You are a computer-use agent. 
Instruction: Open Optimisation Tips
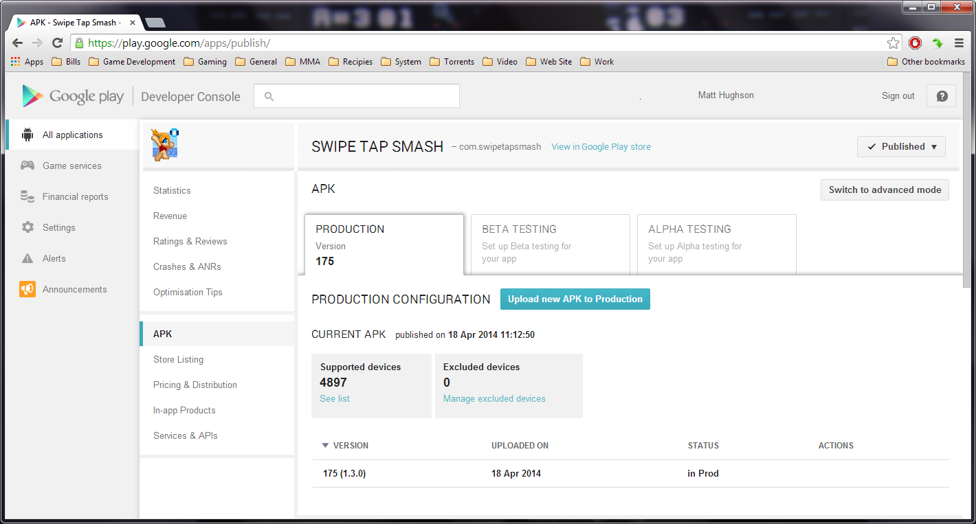(x=188, y=292)
